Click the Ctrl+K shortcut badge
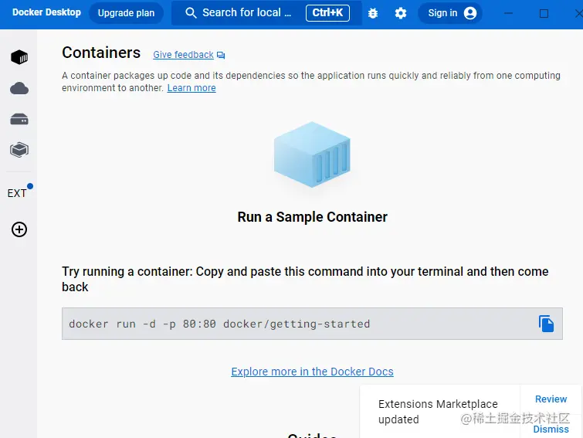This screenshot has width=583, height=438. tap(327, 13)
